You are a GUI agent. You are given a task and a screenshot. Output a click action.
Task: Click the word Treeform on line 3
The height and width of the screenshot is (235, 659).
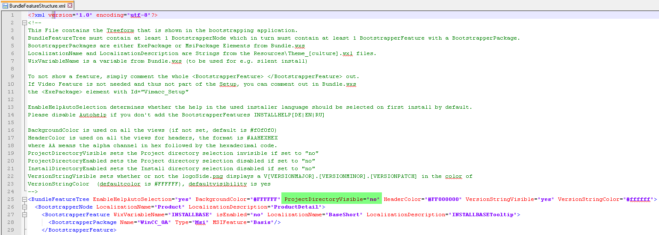click(x=120, y=30)
